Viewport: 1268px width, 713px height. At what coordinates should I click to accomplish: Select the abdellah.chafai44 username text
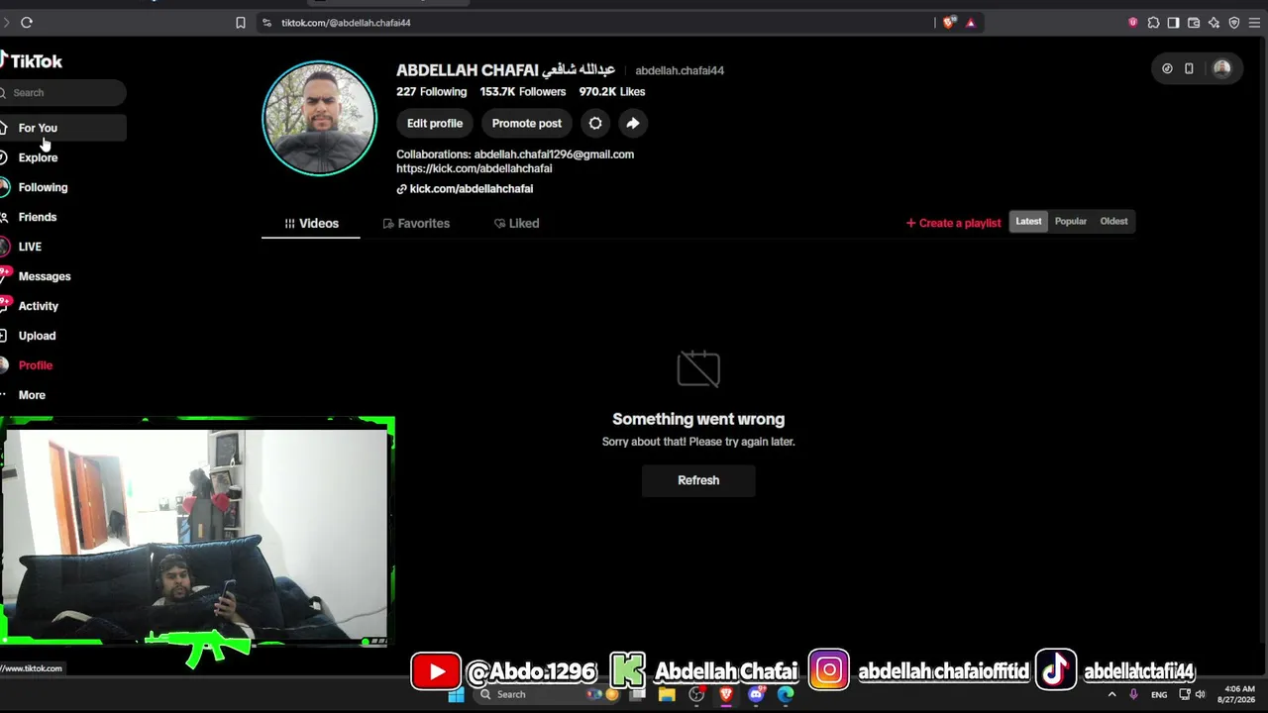click(x=680, y=70)
